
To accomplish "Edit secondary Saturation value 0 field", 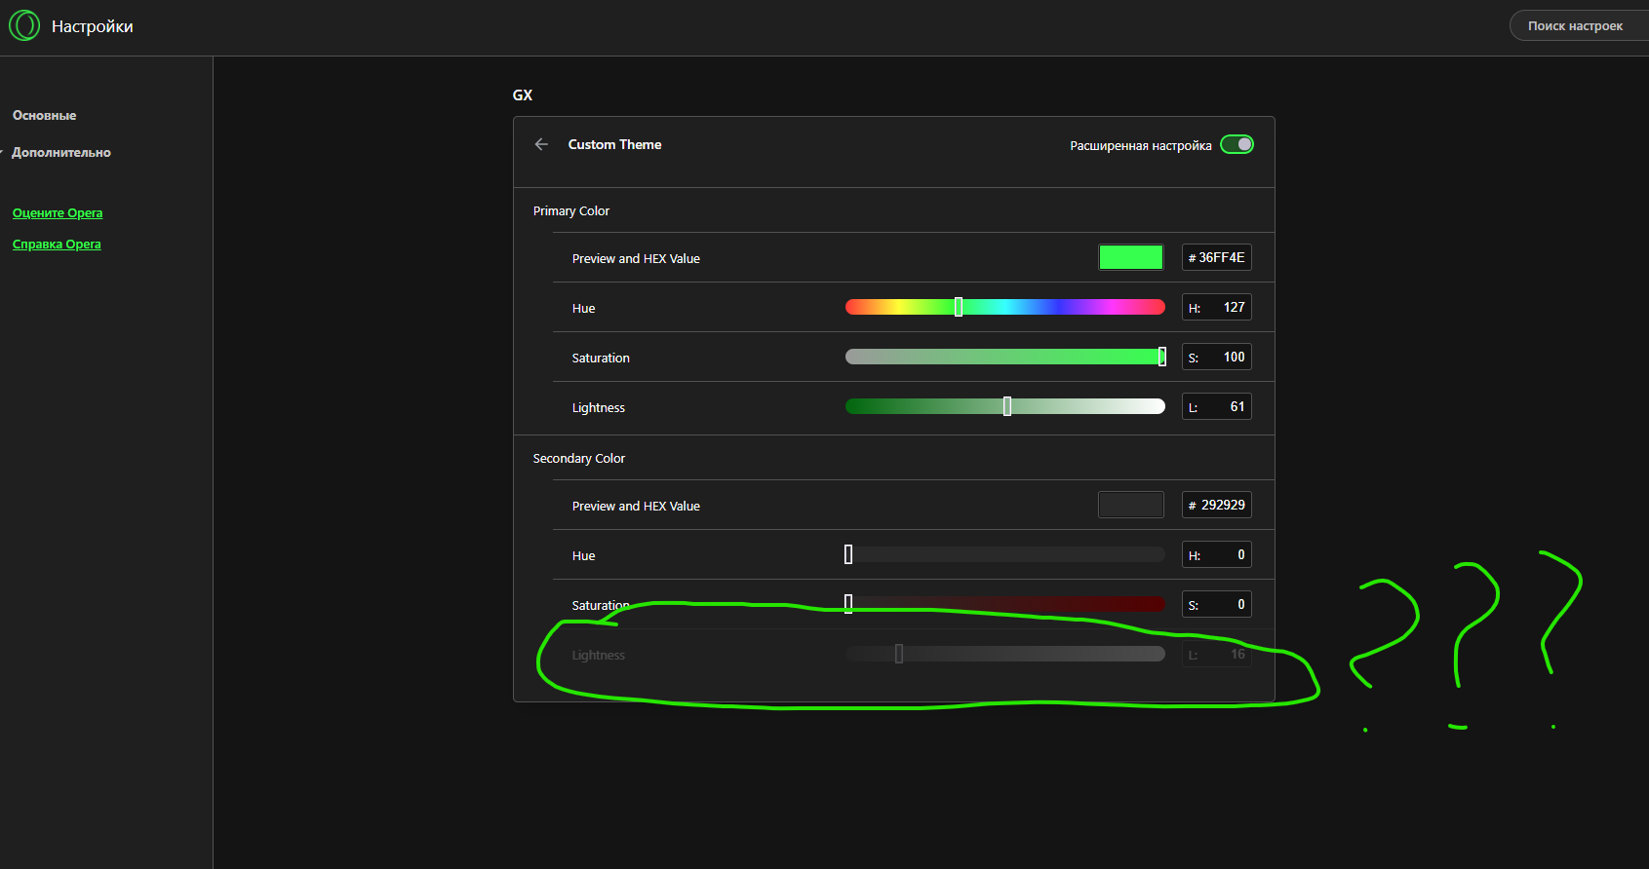I will [x=1217, y=604].
